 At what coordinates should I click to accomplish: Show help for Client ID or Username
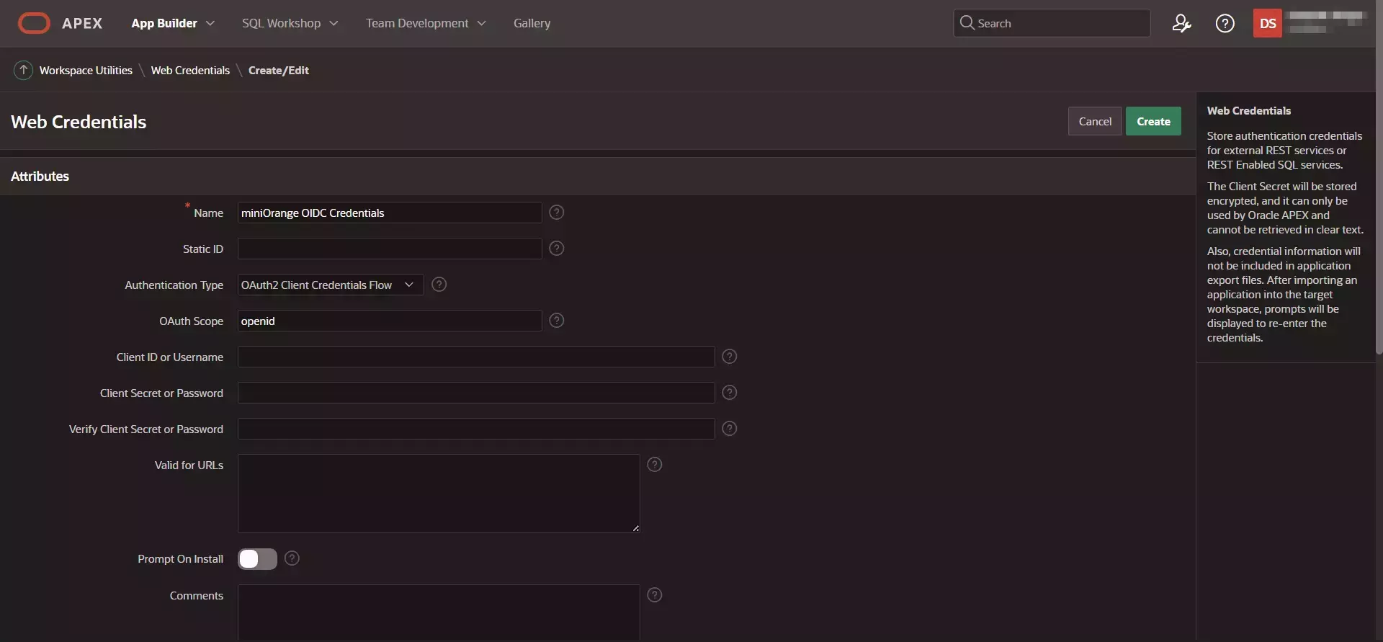[x=729, y=356]
